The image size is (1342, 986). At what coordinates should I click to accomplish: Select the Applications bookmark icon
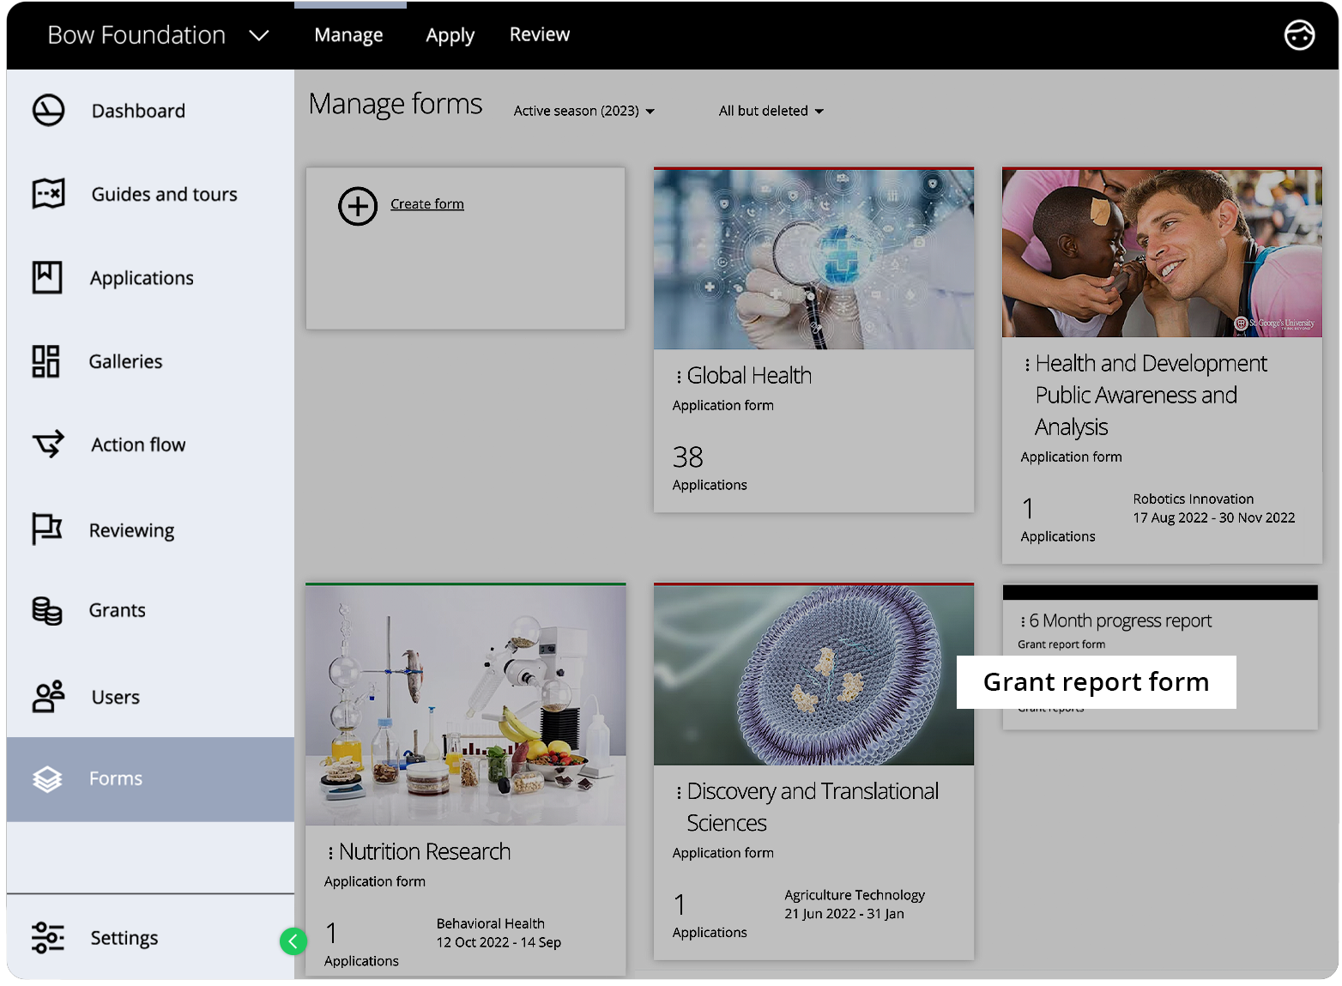47,277
